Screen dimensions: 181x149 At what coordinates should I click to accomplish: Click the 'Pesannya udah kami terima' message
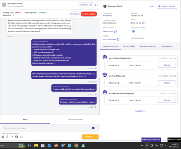point(74,88)
